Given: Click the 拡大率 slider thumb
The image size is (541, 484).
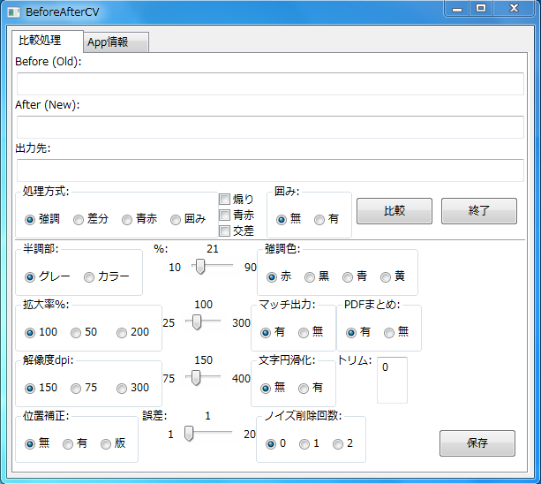Looking at the screenshot, I should 197,322.
